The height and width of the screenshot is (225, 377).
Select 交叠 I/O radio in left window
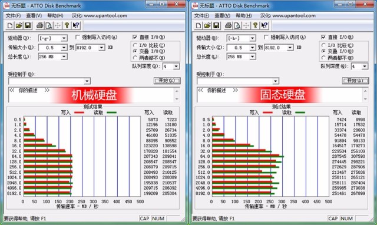click(135, 51)
